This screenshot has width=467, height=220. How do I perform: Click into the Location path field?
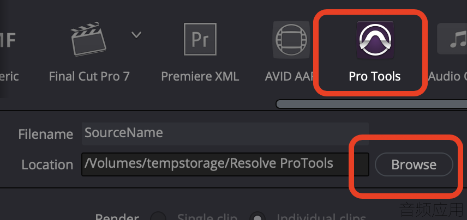tap(225, 164)
